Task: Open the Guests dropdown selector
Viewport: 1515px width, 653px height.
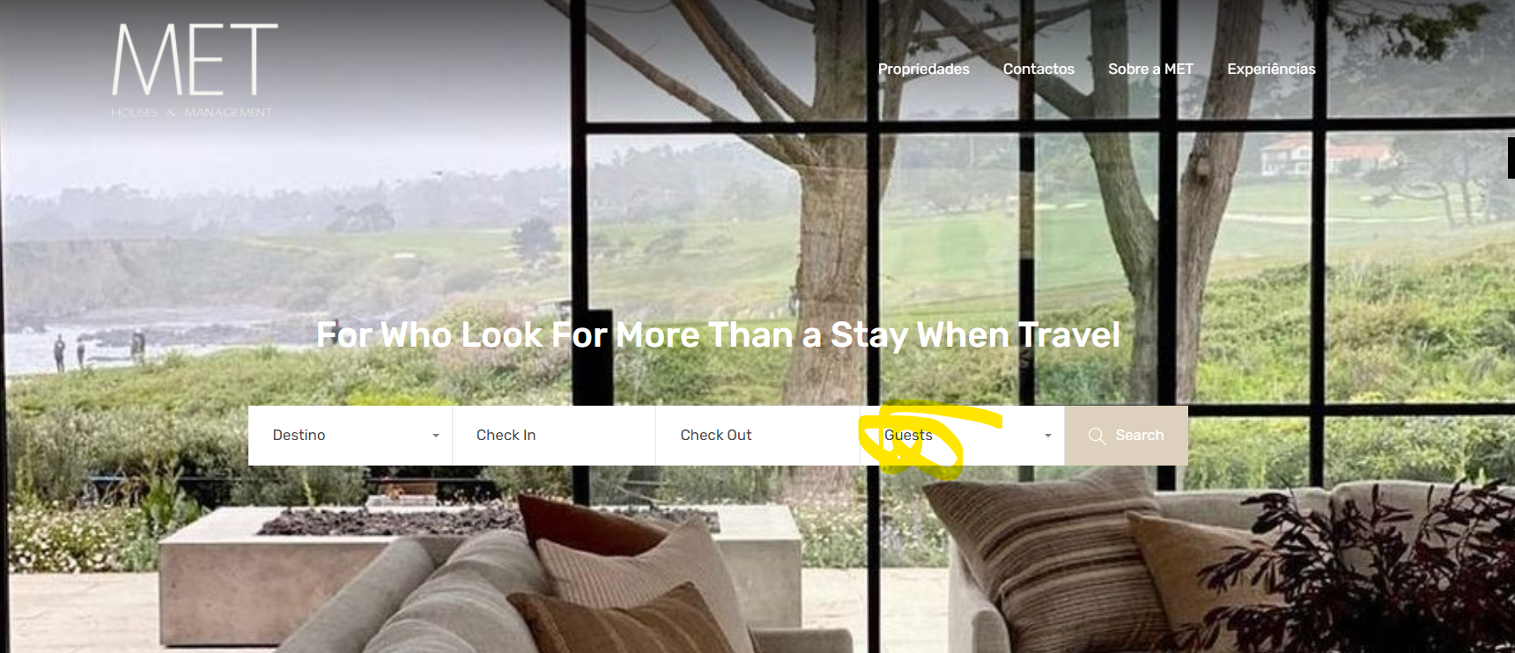Action: (963, 436)
